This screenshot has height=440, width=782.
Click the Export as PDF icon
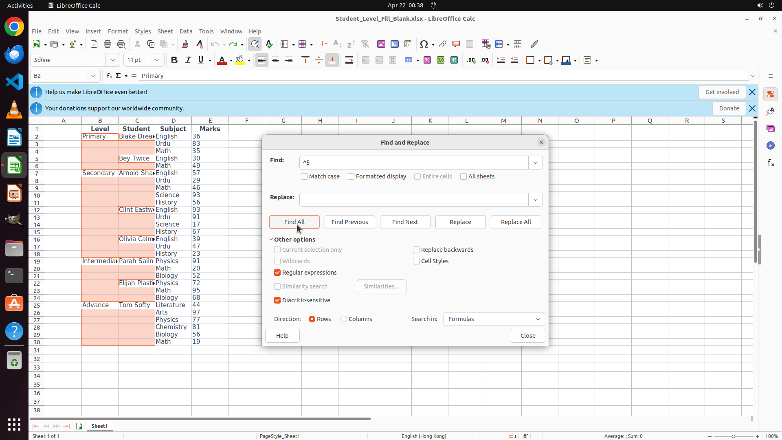click(x=94, y=44)
